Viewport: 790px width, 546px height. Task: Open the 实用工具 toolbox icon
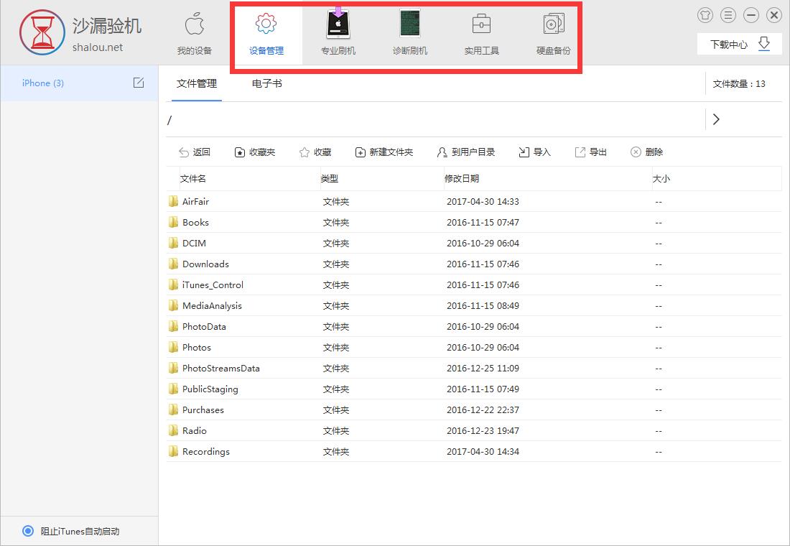[x=481, y=24]
